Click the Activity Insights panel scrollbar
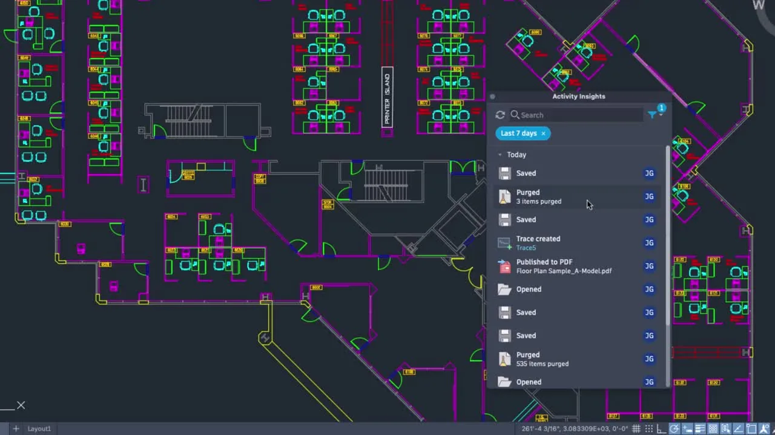This screenshot has width=775, height=435. pos(668,236)
